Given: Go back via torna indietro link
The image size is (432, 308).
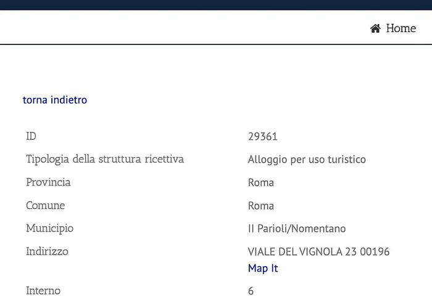Looking at the screenshot, I should click(55, 100).
